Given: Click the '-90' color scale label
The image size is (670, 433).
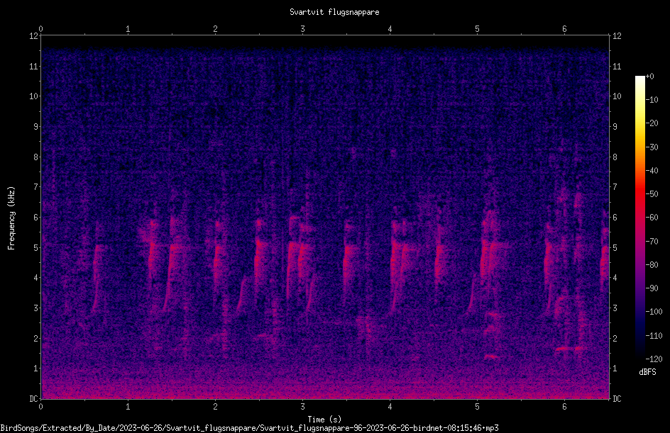Looking at the screenshot, I should [652, 288].
